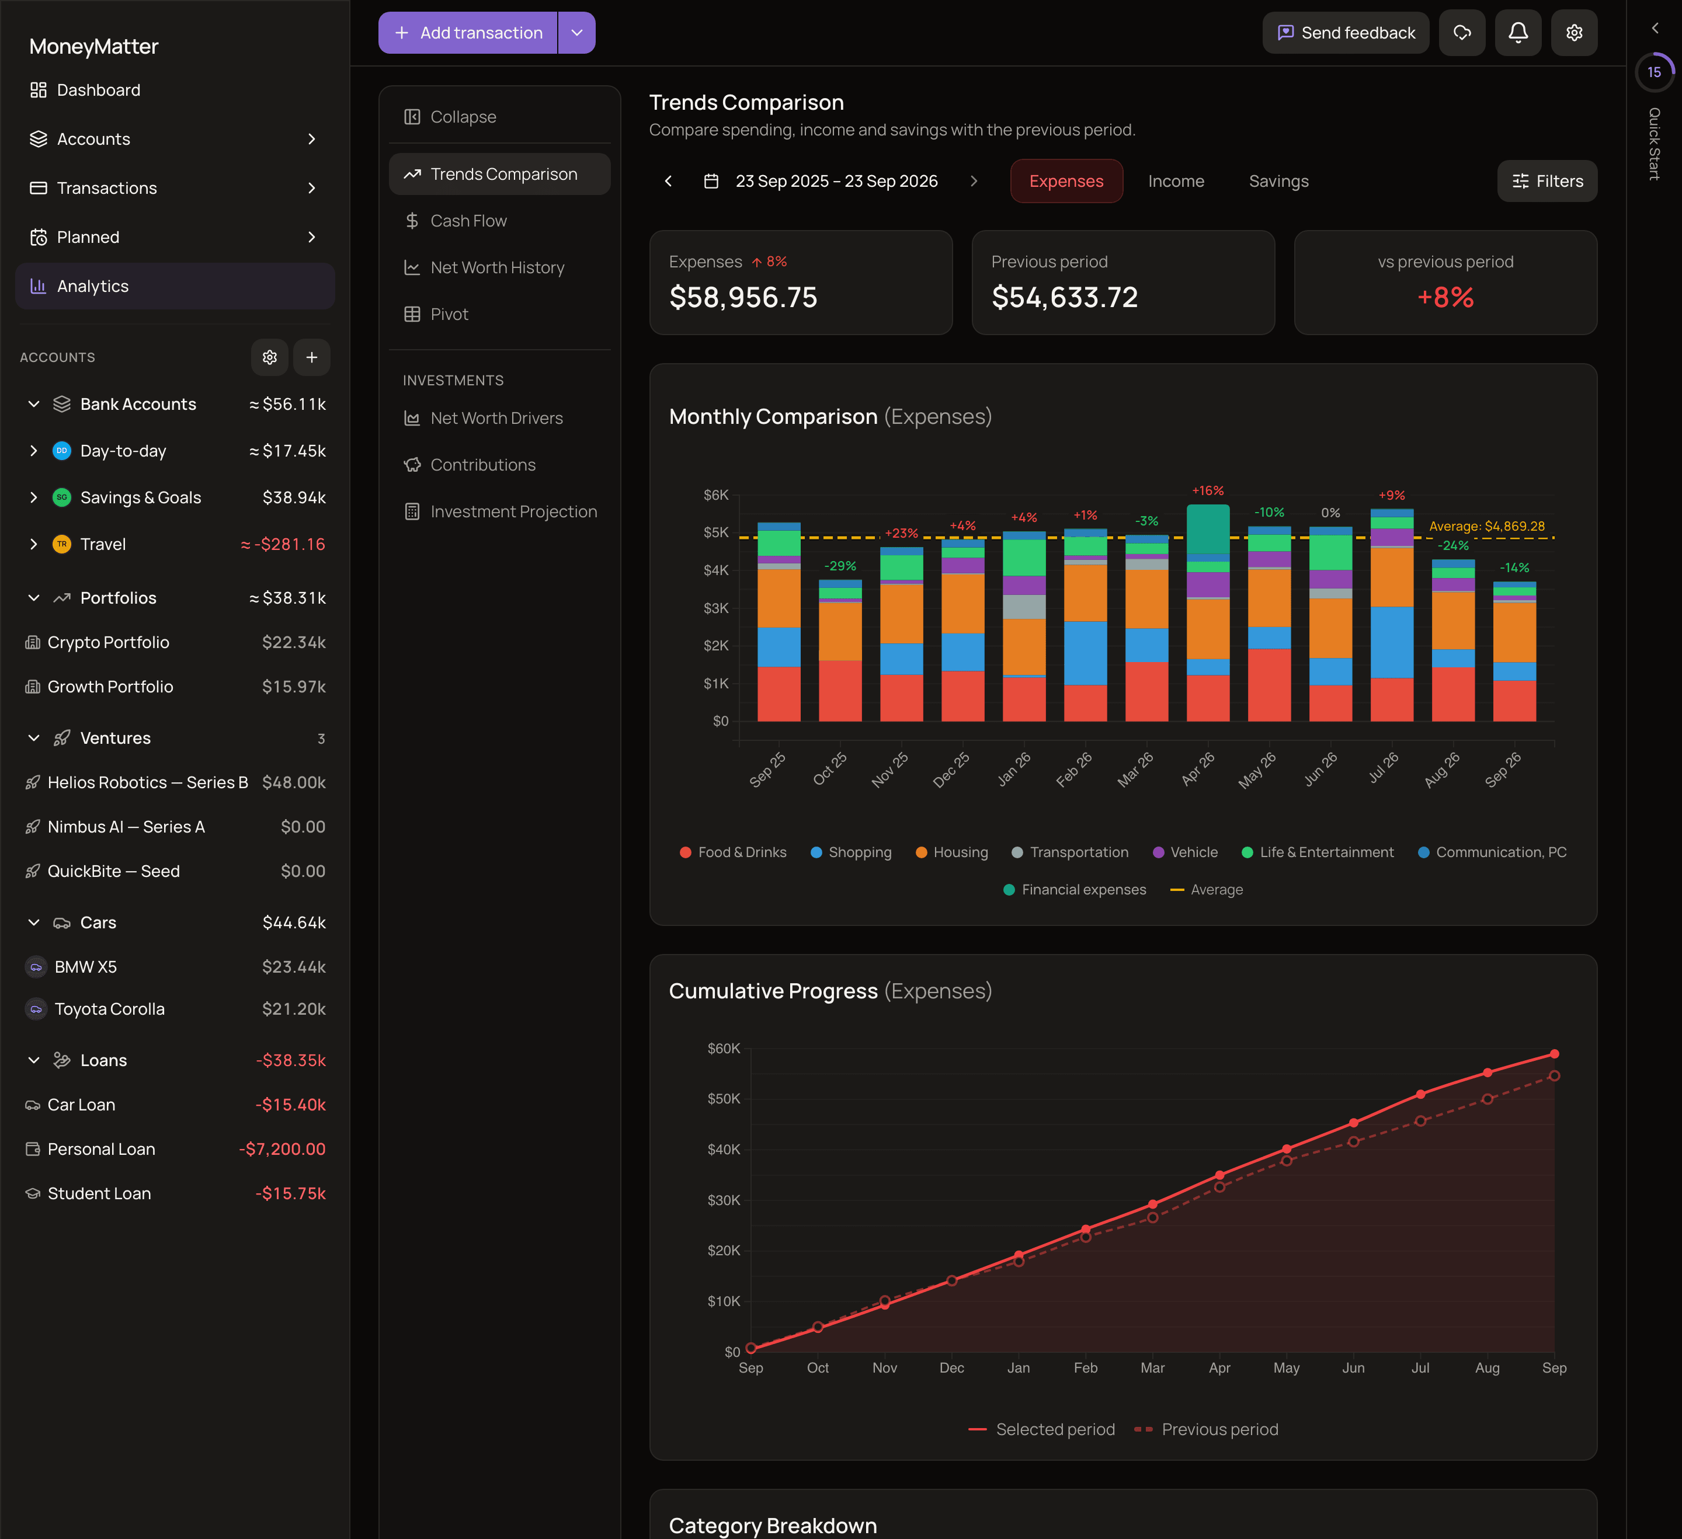Toggle Life & Entertainment legend series

[1318, 852]
